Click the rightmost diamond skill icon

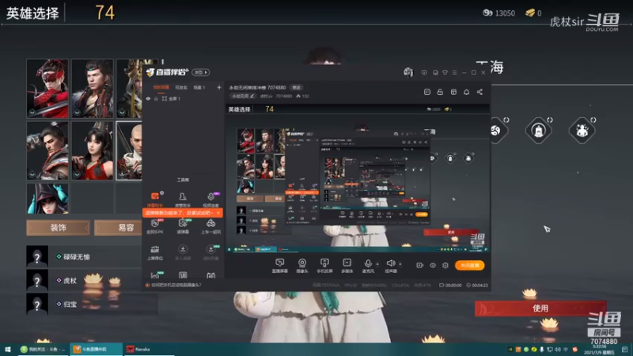coord(582,131)
